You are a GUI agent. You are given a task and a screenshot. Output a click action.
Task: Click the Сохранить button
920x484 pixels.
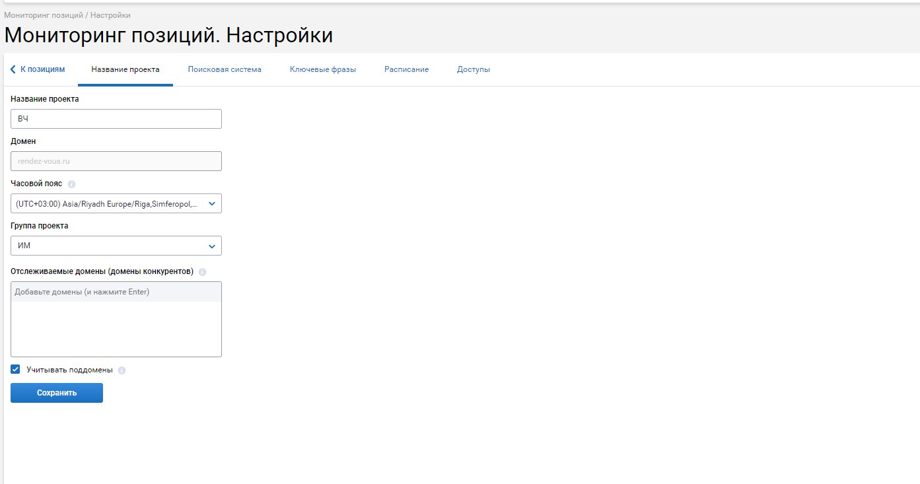point(57,393)
